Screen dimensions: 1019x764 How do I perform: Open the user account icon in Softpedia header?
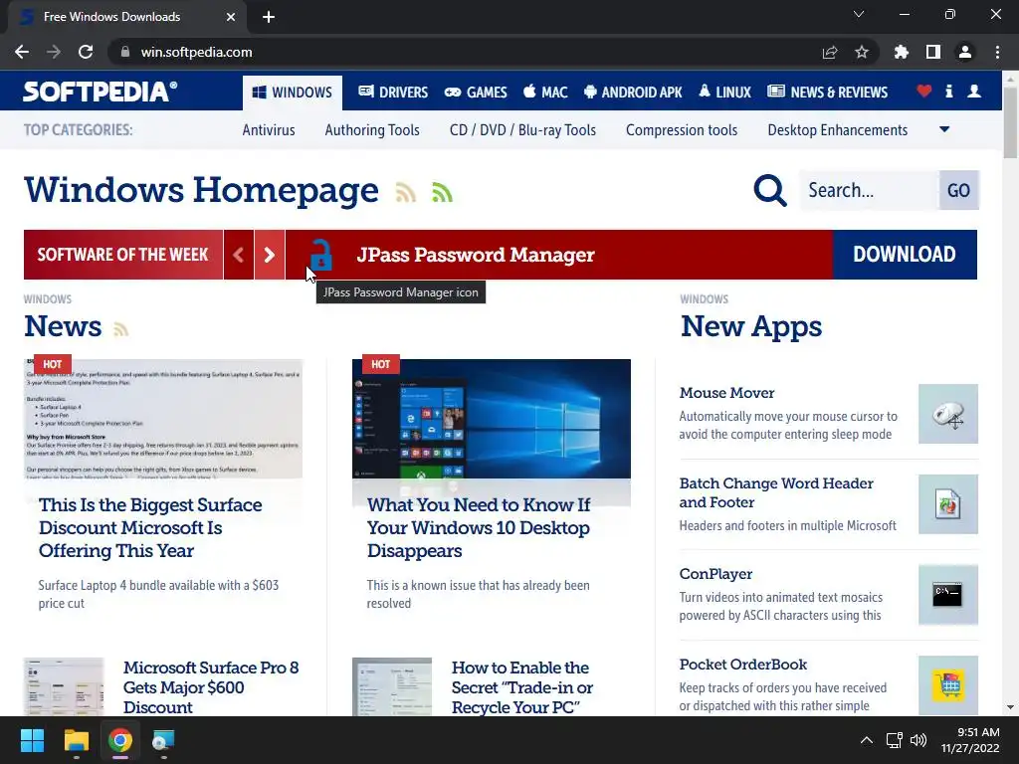point(974,92)
